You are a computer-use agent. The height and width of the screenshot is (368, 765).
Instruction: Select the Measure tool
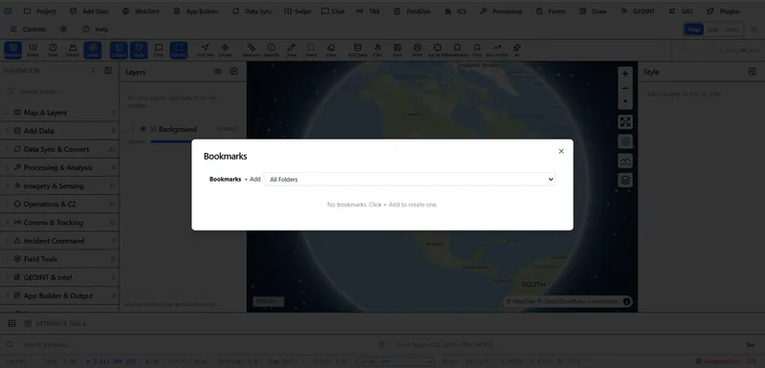pyautogui.click(x=251, y=51)
